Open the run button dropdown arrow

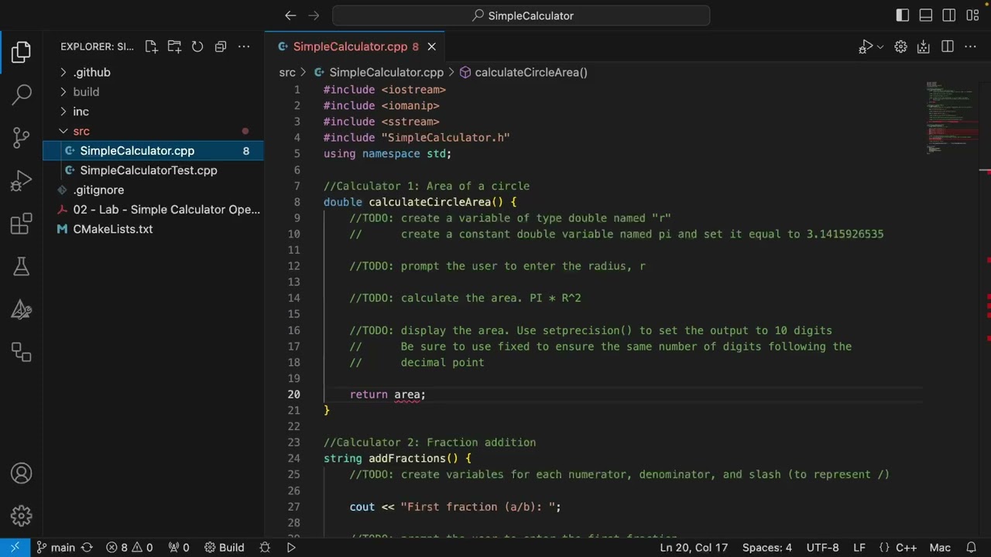coord(880,46)
